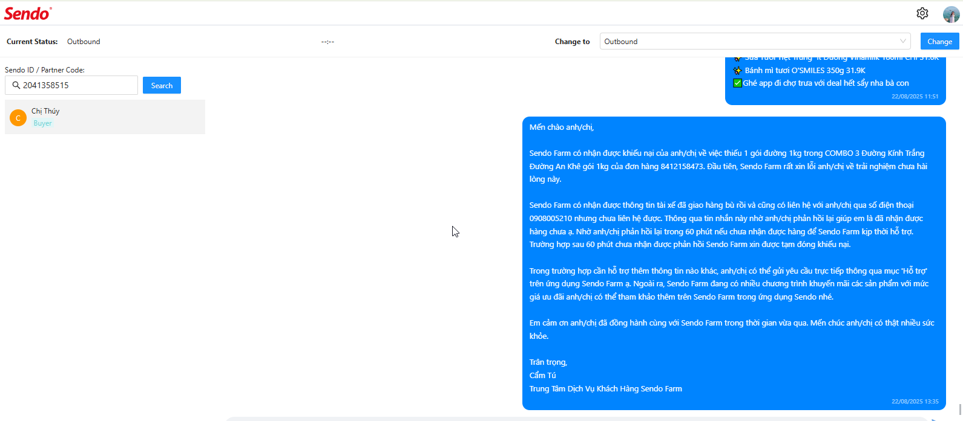Open the Change to status dropdown
Viewport: 963px width, 421px height.
click(x=755, y=41)
